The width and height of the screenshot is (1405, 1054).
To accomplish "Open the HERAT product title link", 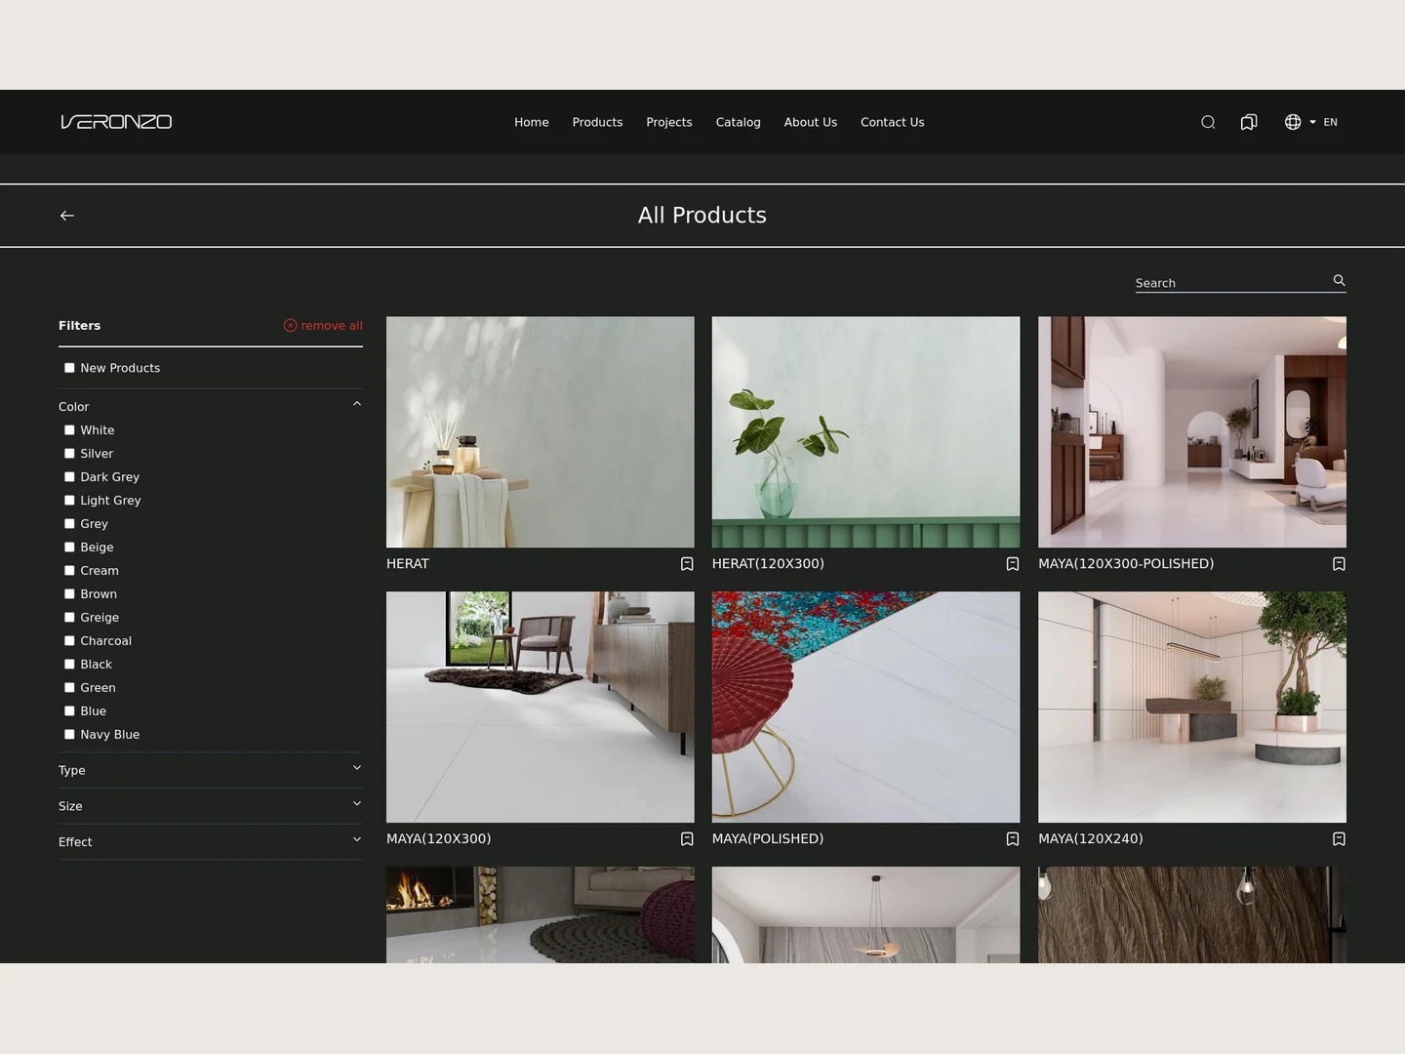I will [x=408, y=564].
